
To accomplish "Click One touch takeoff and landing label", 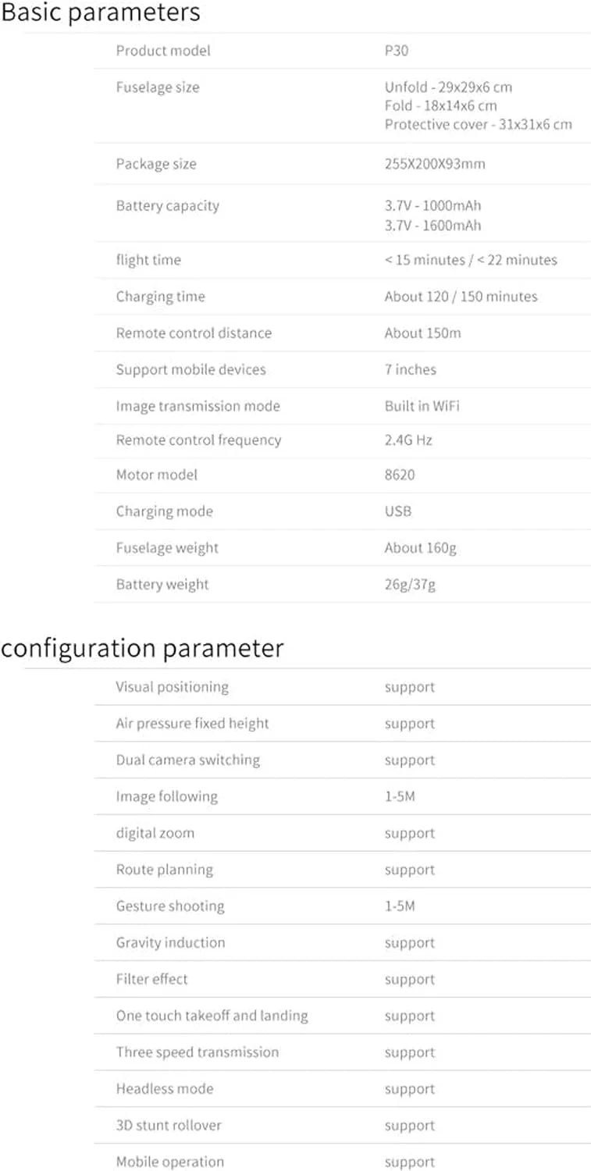I will (212, 1016).
